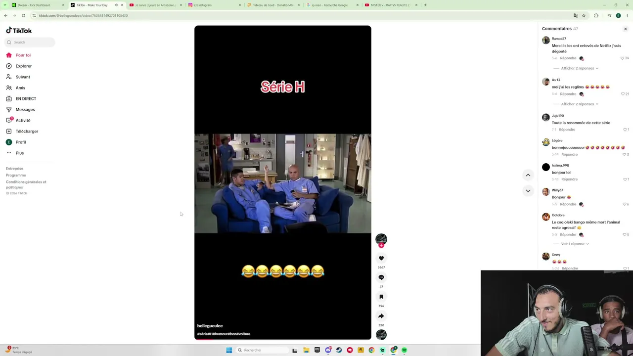Switch to the Amazonie YouTube tab
This screenshot has width=633, height=356.
point(155,5)
